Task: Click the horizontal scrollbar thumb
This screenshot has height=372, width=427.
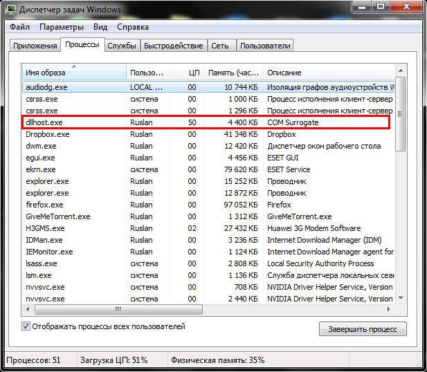Action: [118, 309]
